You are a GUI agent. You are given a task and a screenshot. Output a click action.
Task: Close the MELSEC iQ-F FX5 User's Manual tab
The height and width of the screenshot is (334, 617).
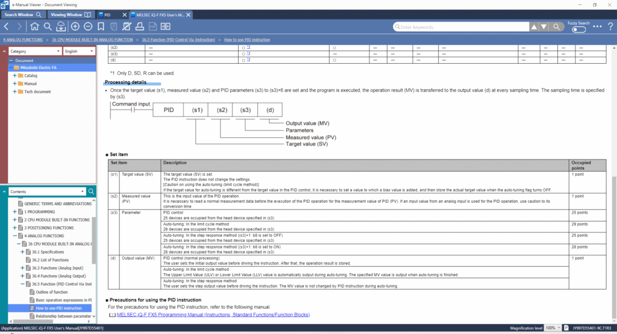189,15
